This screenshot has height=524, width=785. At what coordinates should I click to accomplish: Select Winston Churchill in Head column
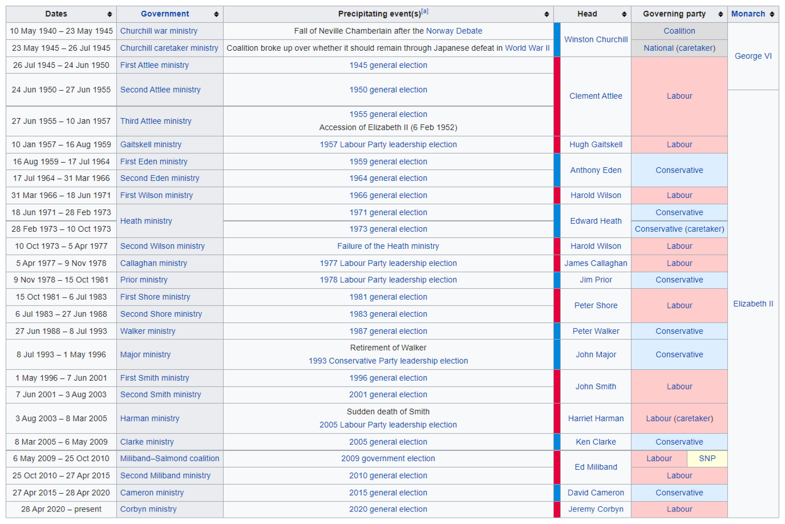tap(596, 39)
